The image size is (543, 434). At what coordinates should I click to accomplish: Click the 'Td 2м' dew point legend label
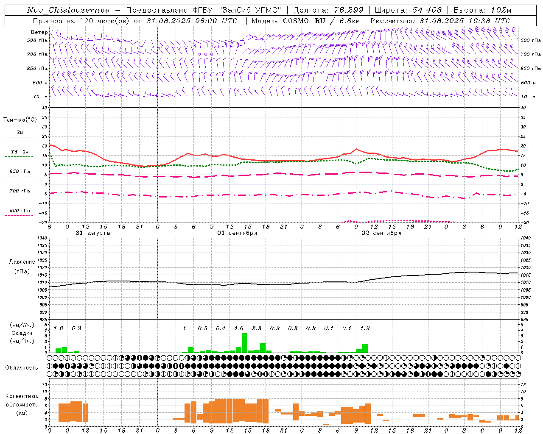20,152
